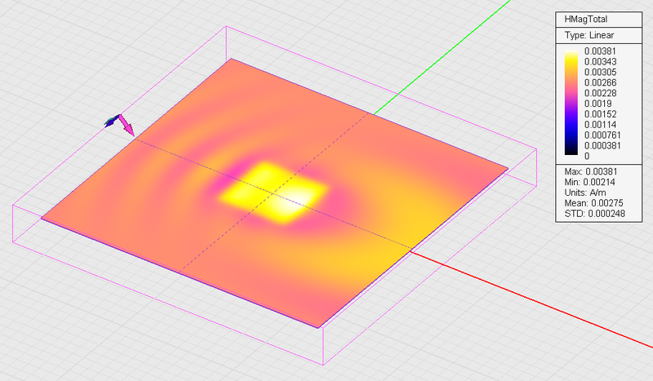Click the 'Mean: 0.00275' statistic

pos(594,203)
